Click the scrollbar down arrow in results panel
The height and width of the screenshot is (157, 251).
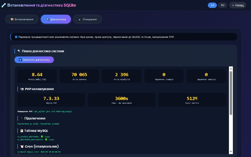pos(231,151)
